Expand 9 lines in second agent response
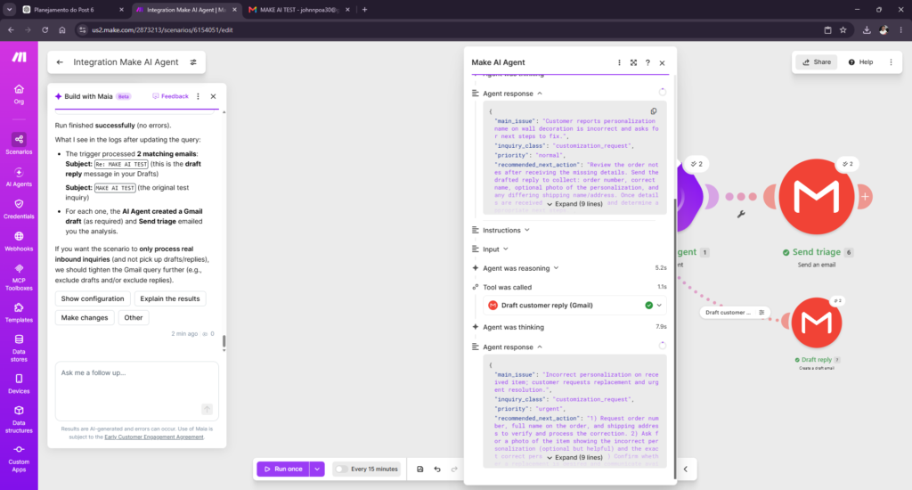Viewport: 912px width, 490px height. [574, 457]
